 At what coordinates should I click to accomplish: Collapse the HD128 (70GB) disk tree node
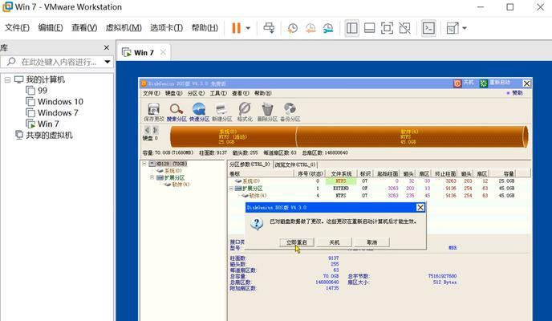pyautogui.click(x=144, y=164)
